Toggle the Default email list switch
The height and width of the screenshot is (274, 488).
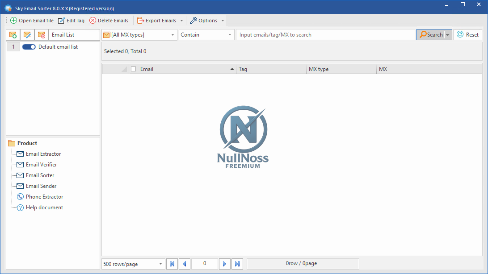pyautogui.click(x=29, y=46)
